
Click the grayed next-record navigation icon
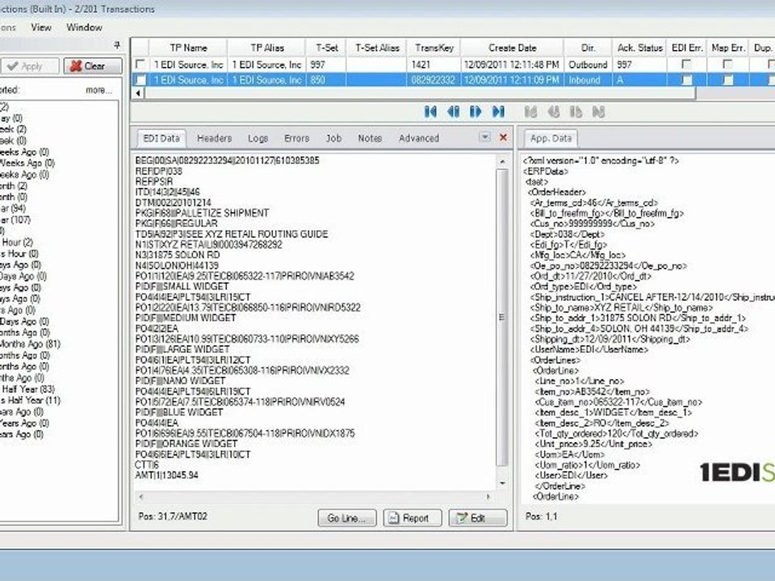tap(576, 111)
